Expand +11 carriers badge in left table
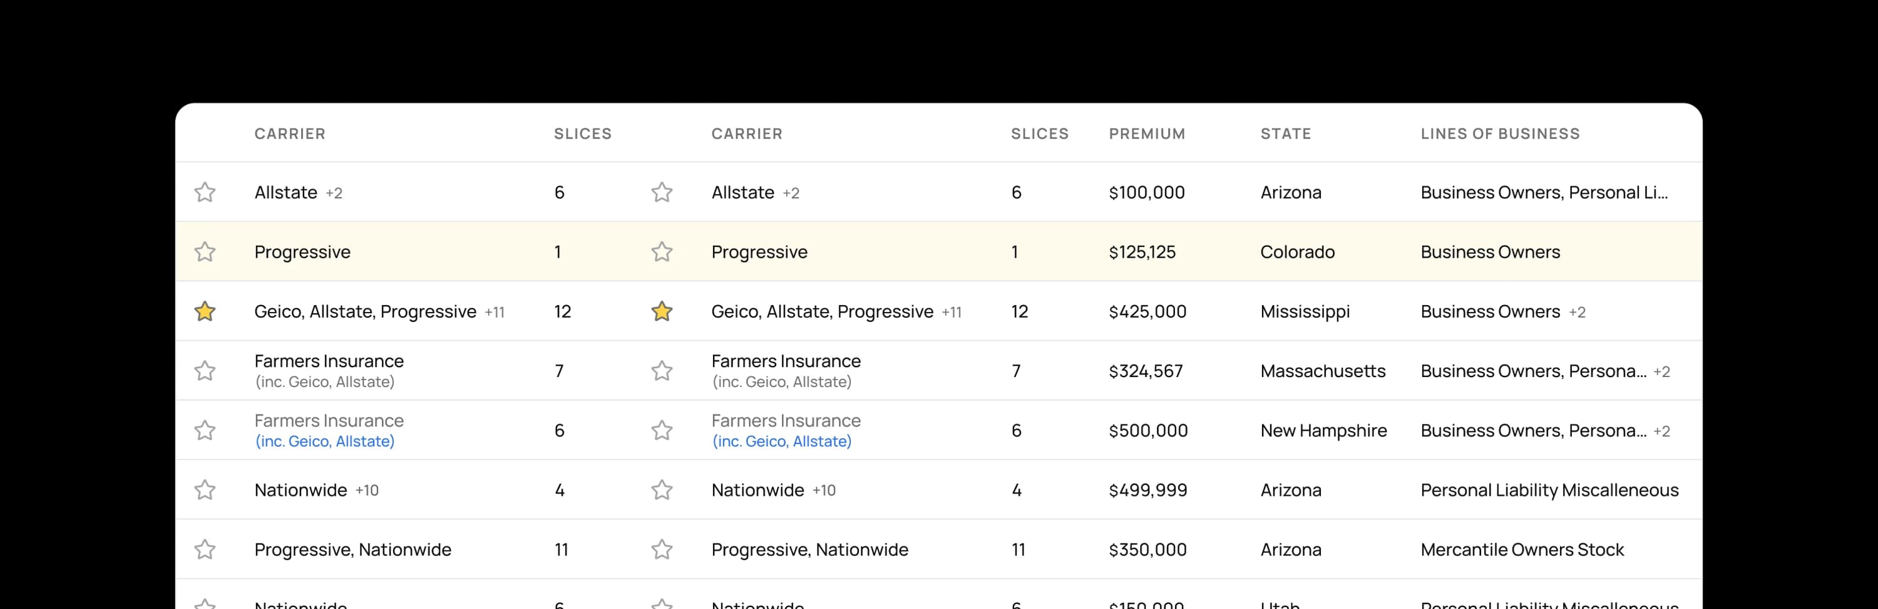 click(x=495, y=313)
